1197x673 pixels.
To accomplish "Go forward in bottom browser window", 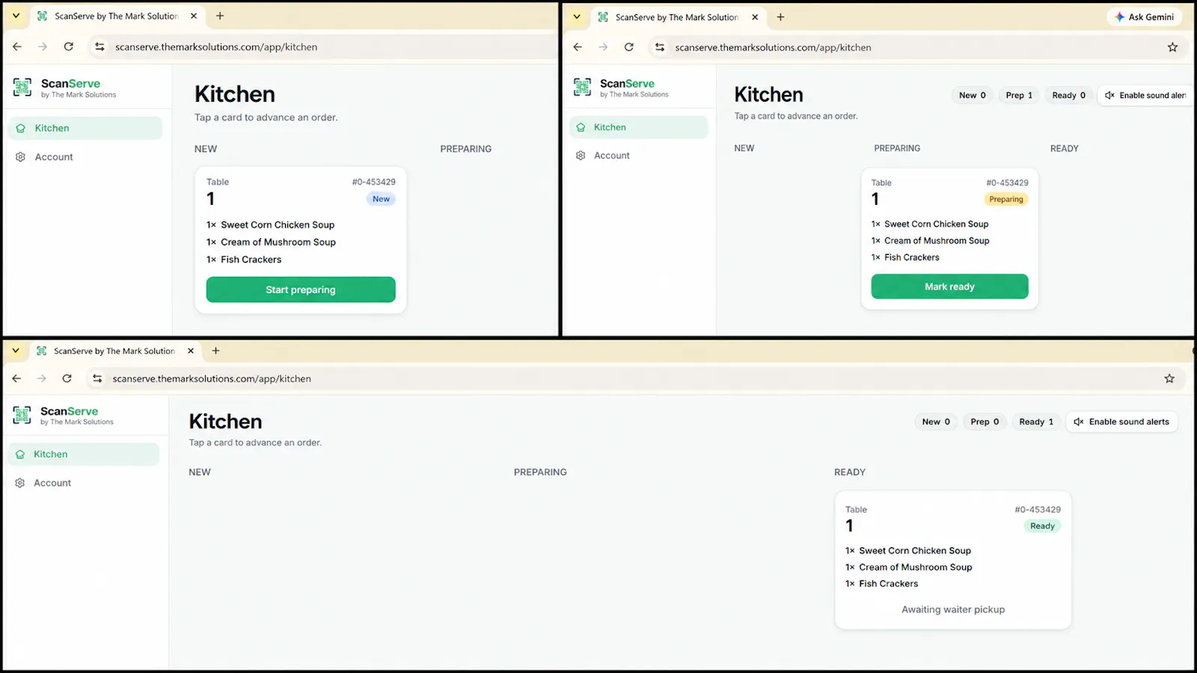I will click(x=42, y=378).
